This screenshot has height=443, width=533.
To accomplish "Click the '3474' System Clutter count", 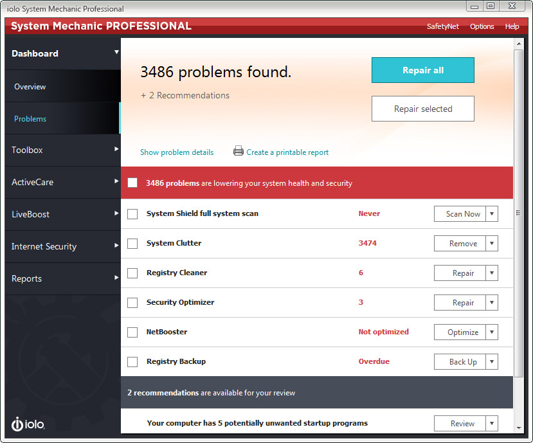I will (x=368, y=243).
